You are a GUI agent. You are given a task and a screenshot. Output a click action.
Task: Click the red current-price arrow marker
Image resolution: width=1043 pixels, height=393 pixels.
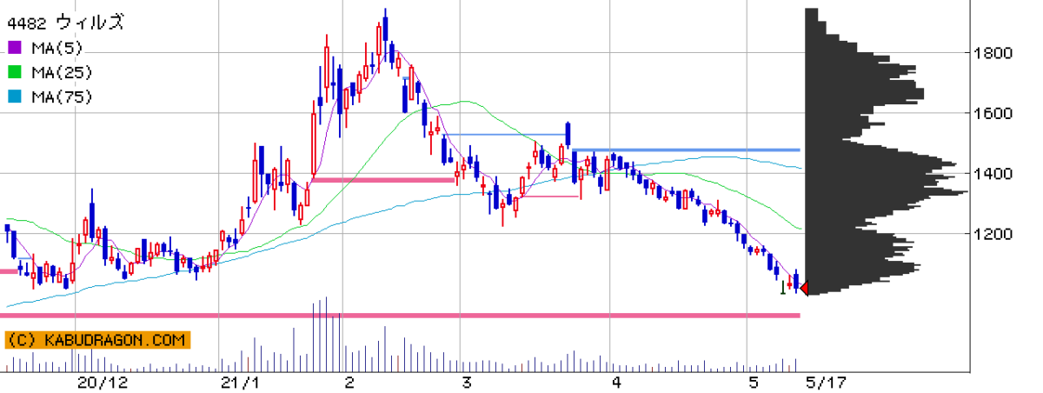coord(804,288)
